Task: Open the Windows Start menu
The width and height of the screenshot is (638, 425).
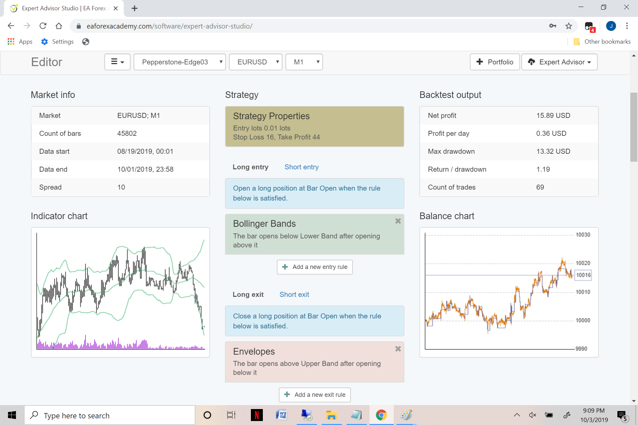Action: click(12, 415)
